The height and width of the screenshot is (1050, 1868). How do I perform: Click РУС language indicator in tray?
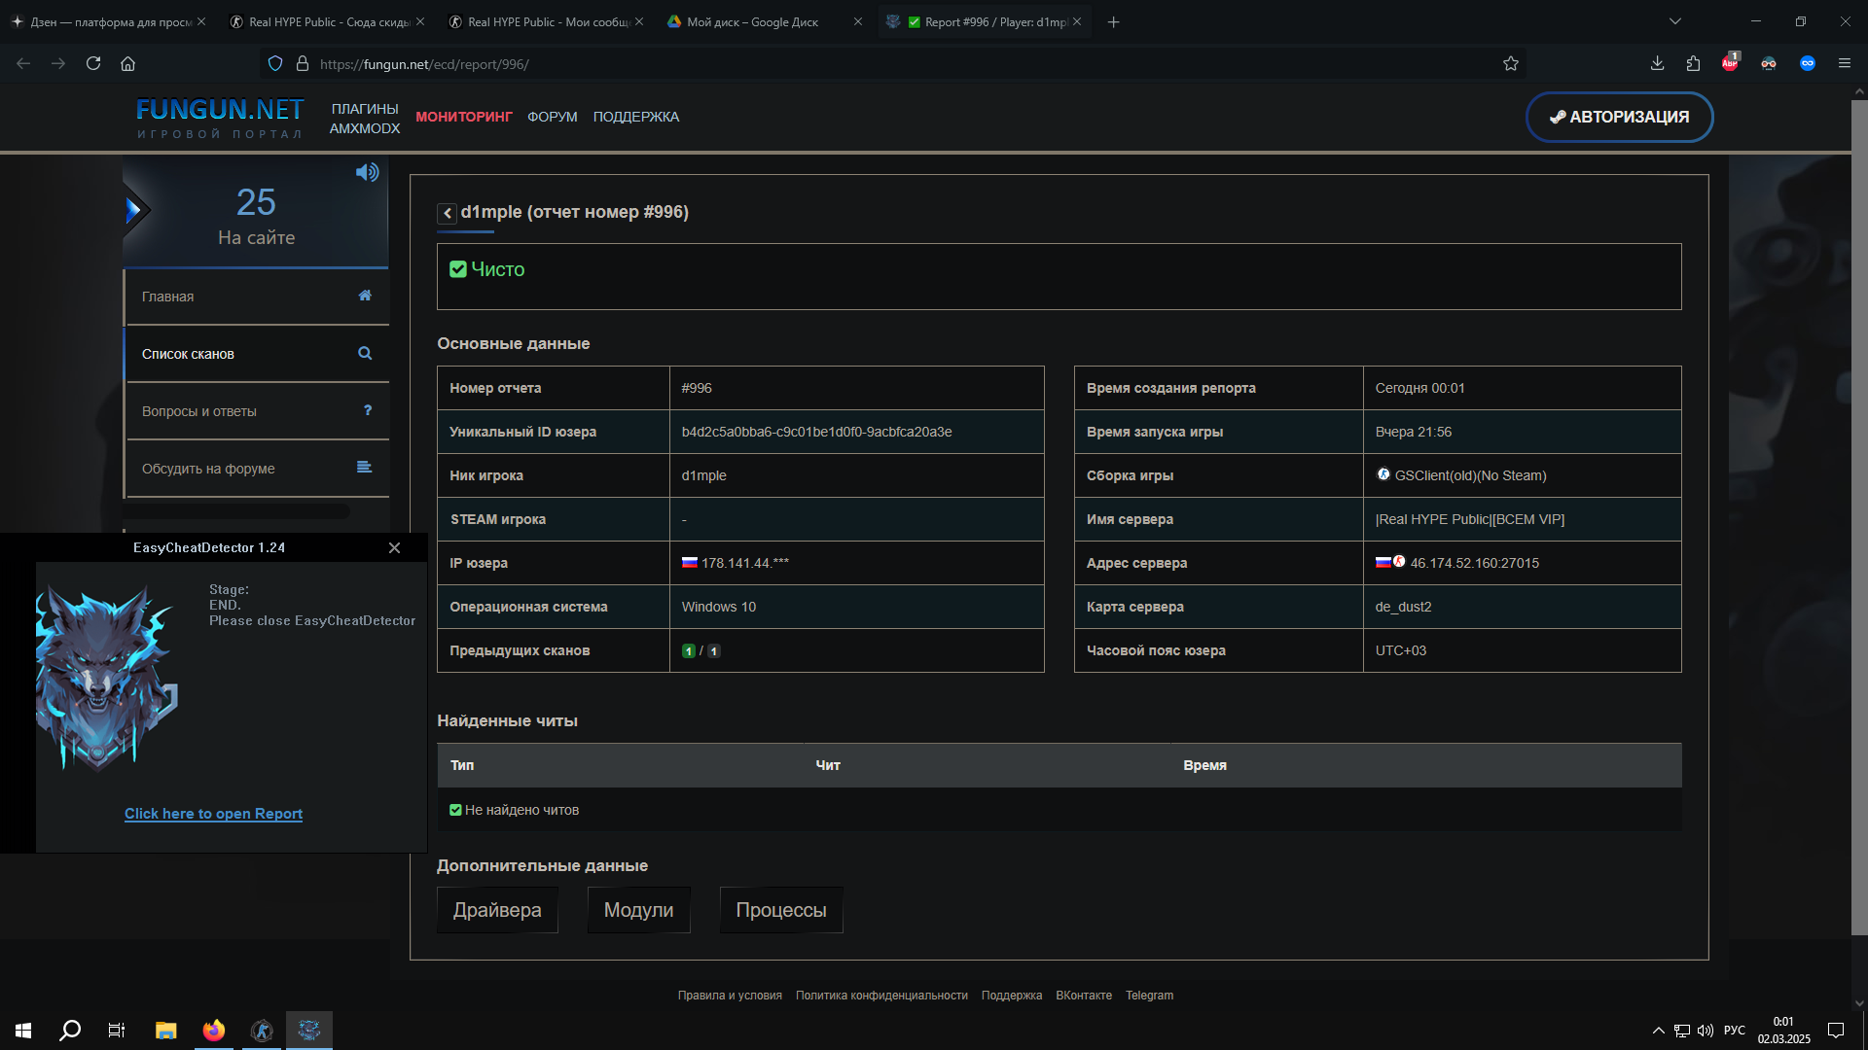[1734, 1031]
